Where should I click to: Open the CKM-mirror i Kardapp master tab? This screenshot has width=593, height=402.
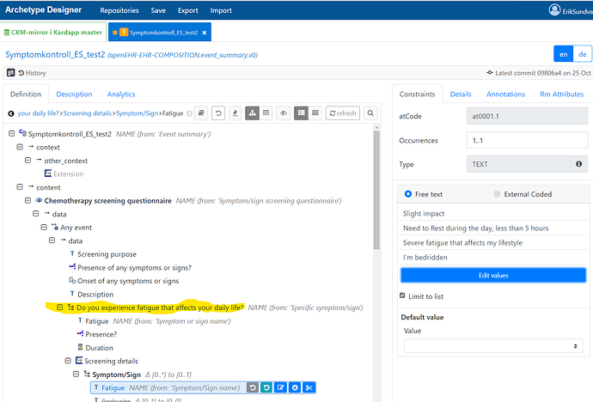(53, 32)
